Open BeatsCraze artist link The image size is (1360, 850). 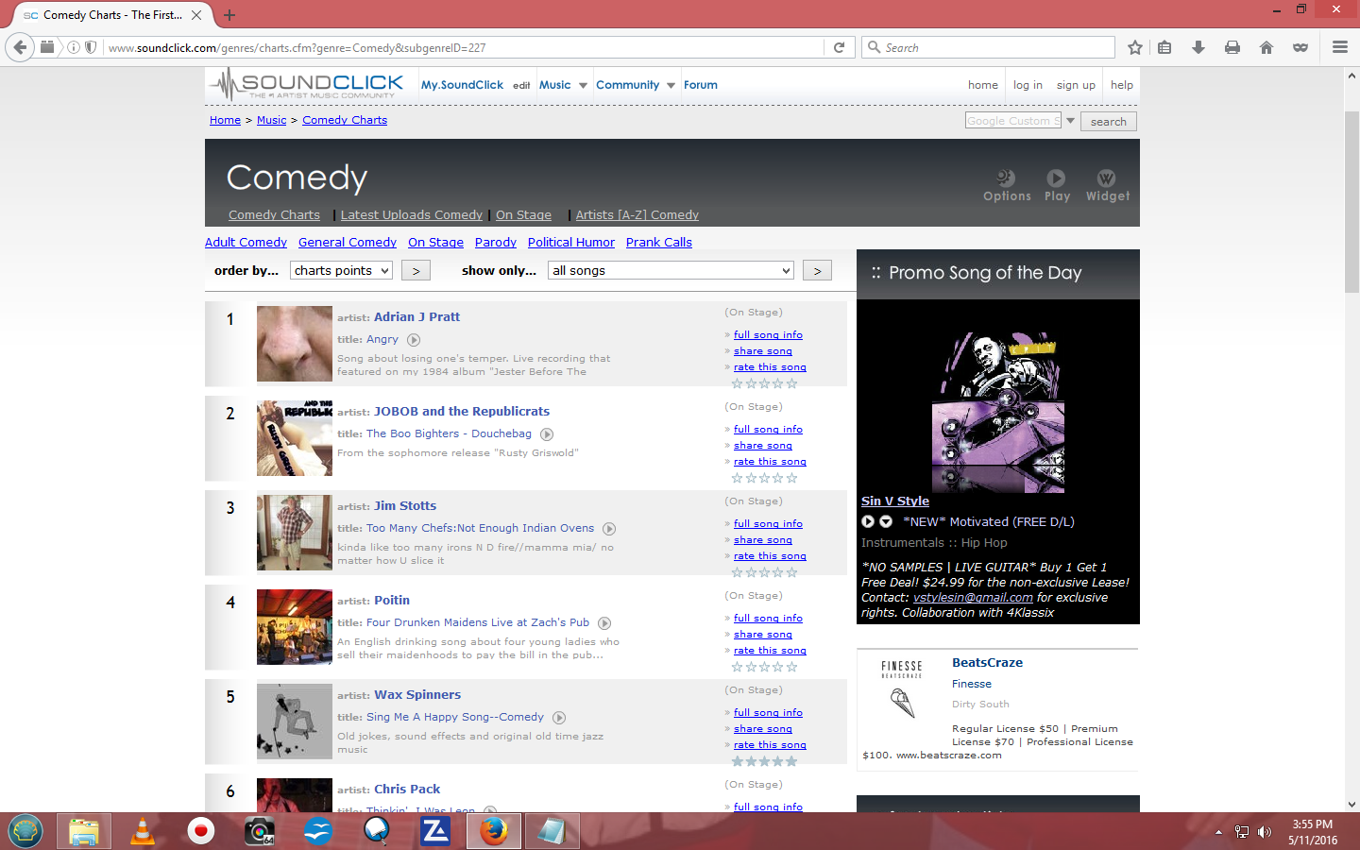click(987, 663)
